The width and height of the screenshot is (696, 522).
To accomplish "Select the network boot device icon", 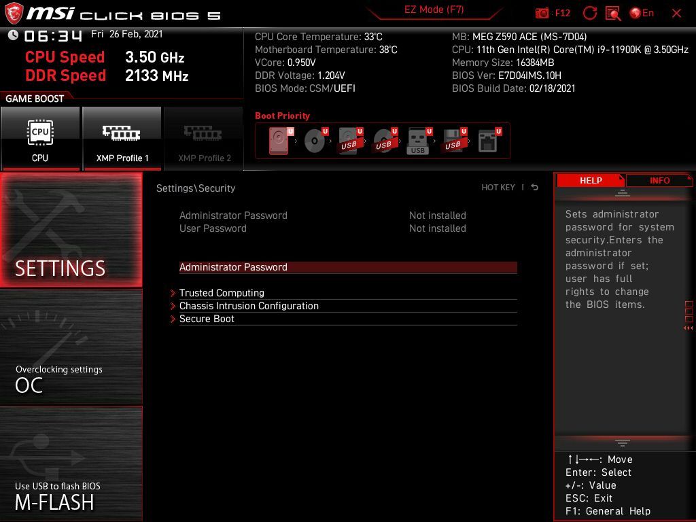I will tap(489, 141).
